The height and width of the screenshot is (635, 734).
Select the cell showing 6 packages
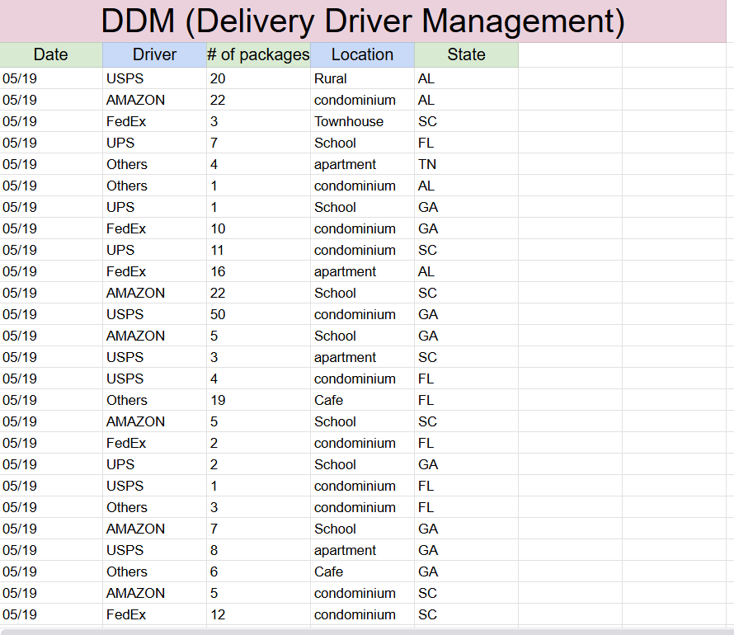coord(258,571)
